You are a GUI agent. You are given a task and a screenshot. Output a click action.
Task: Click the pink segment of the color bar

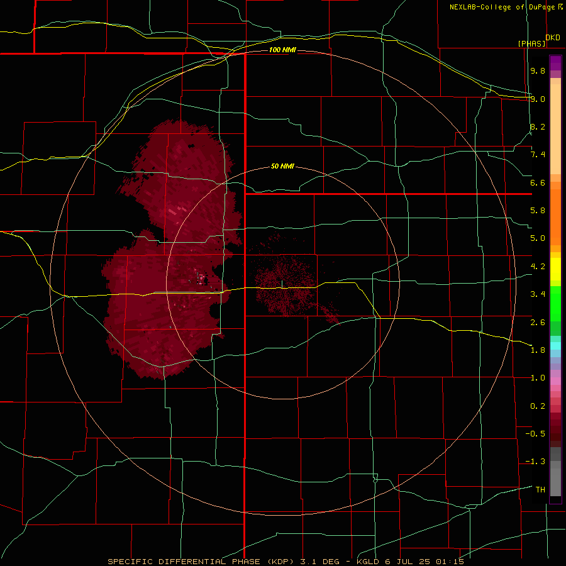point(555,381)
